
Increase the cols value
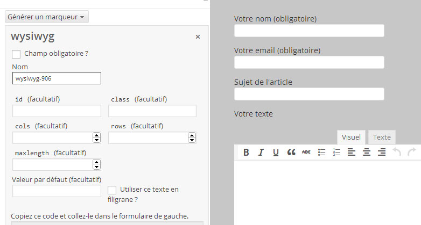pyautogui.click(x=97, y=135)
